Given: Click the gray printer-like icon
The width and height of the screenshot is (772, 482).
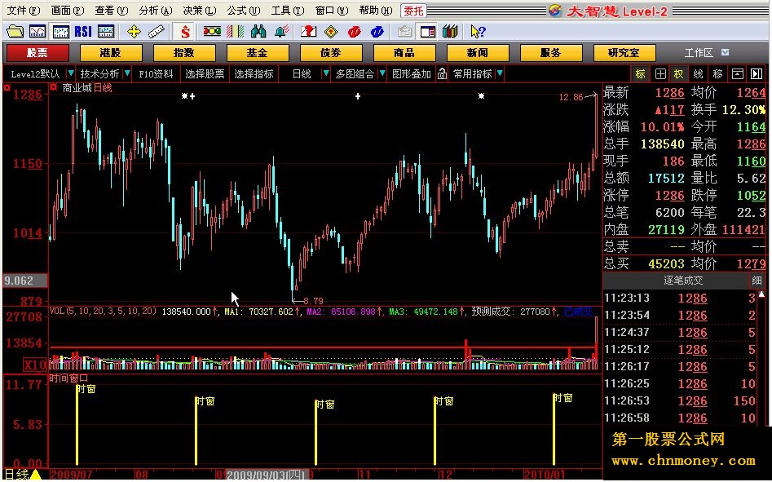Looking at the screenshot, I should point(404,32).
